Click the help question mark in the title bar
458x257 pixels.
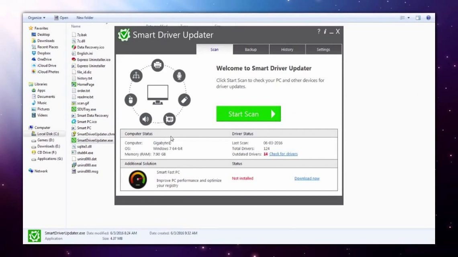coord(318,32)
